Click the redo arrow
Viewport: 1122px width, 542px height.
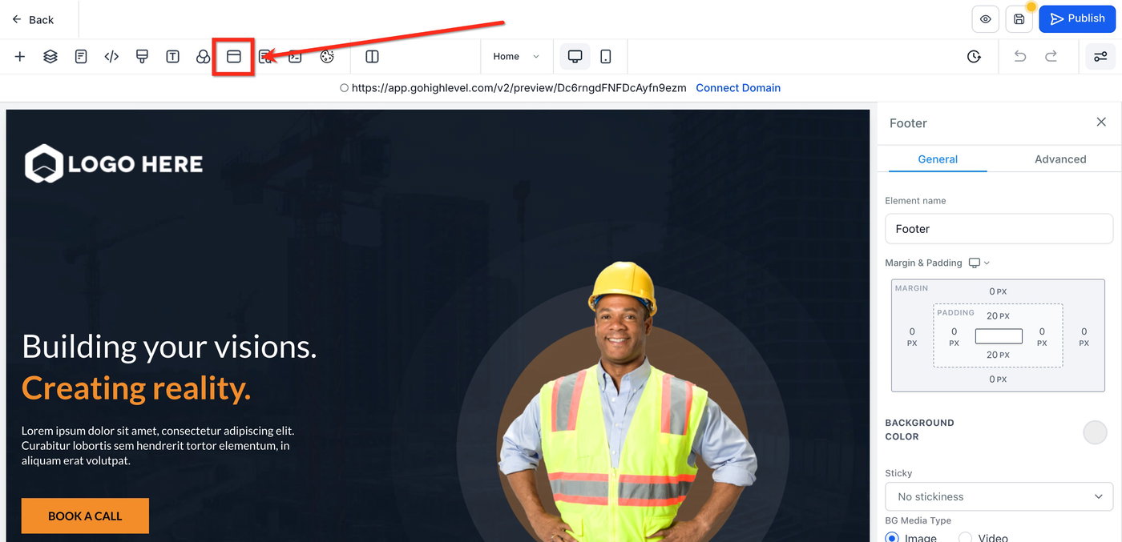click(x=1051, y=57)
